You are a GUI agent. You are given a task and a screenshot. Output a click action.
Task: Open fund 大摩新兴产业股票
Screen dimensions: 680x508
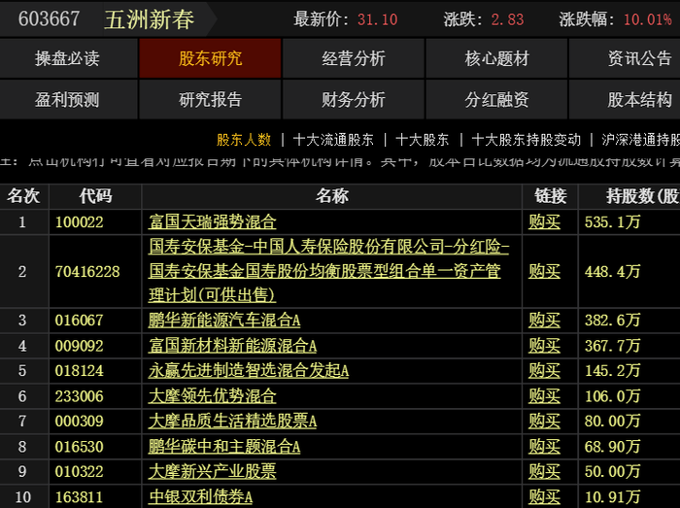tap(212, 471)
